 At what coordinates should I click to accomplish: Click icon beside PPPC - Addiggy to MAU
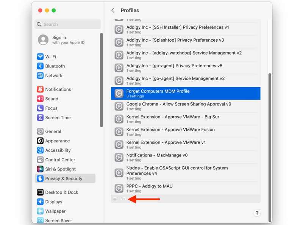119,188
